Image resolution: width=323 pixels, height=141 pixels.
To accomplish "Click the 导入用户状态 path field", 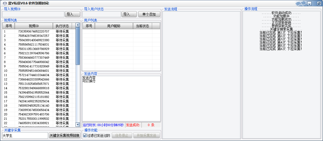I will (102, 14).
